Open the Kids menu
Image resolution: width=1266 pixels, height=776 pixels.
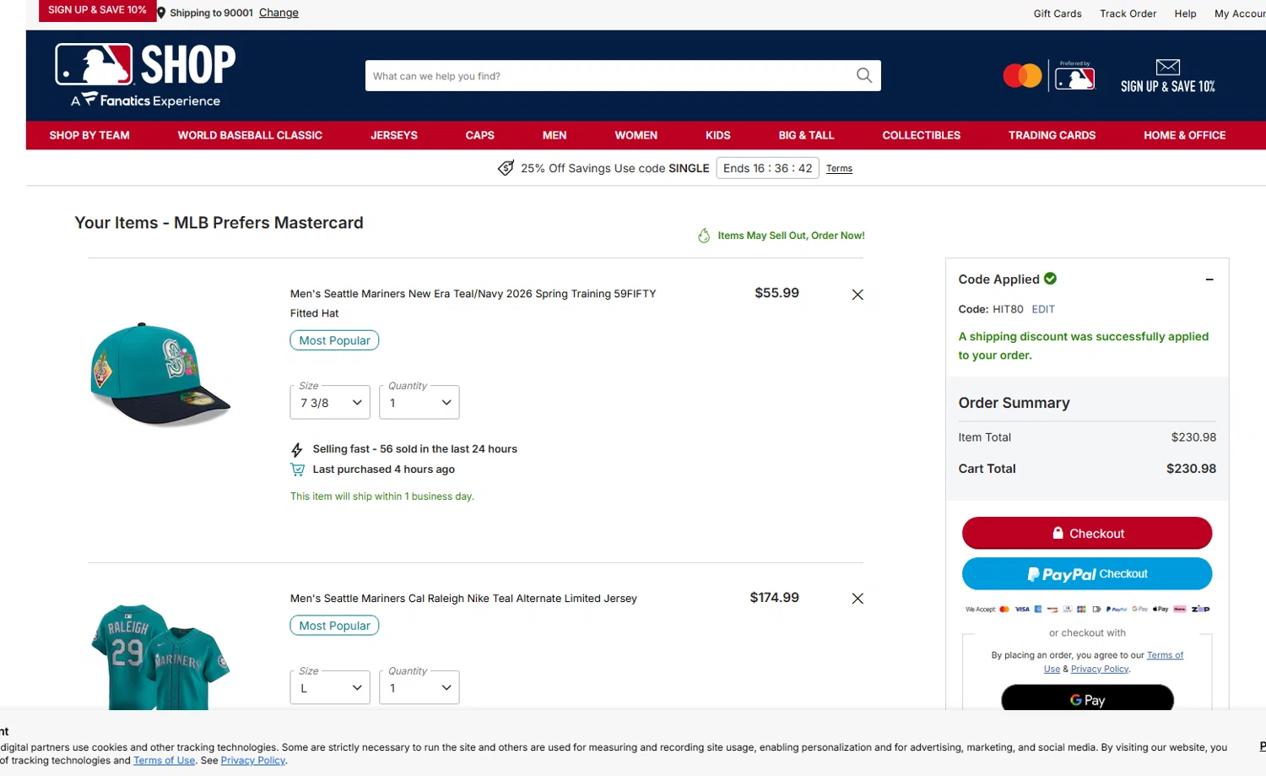click(x=718, y=135)
